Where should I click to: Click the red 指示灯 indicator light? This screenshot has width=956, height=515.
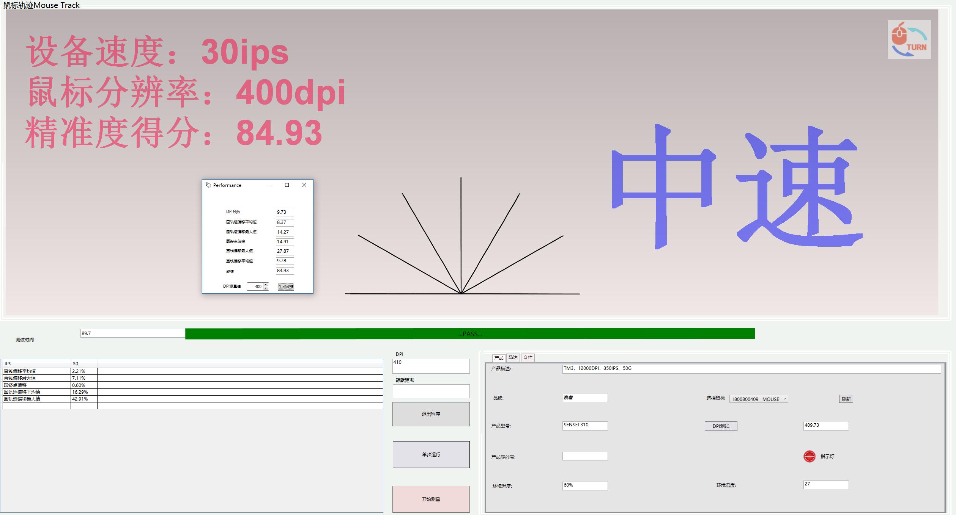click(x=809, y=456)
